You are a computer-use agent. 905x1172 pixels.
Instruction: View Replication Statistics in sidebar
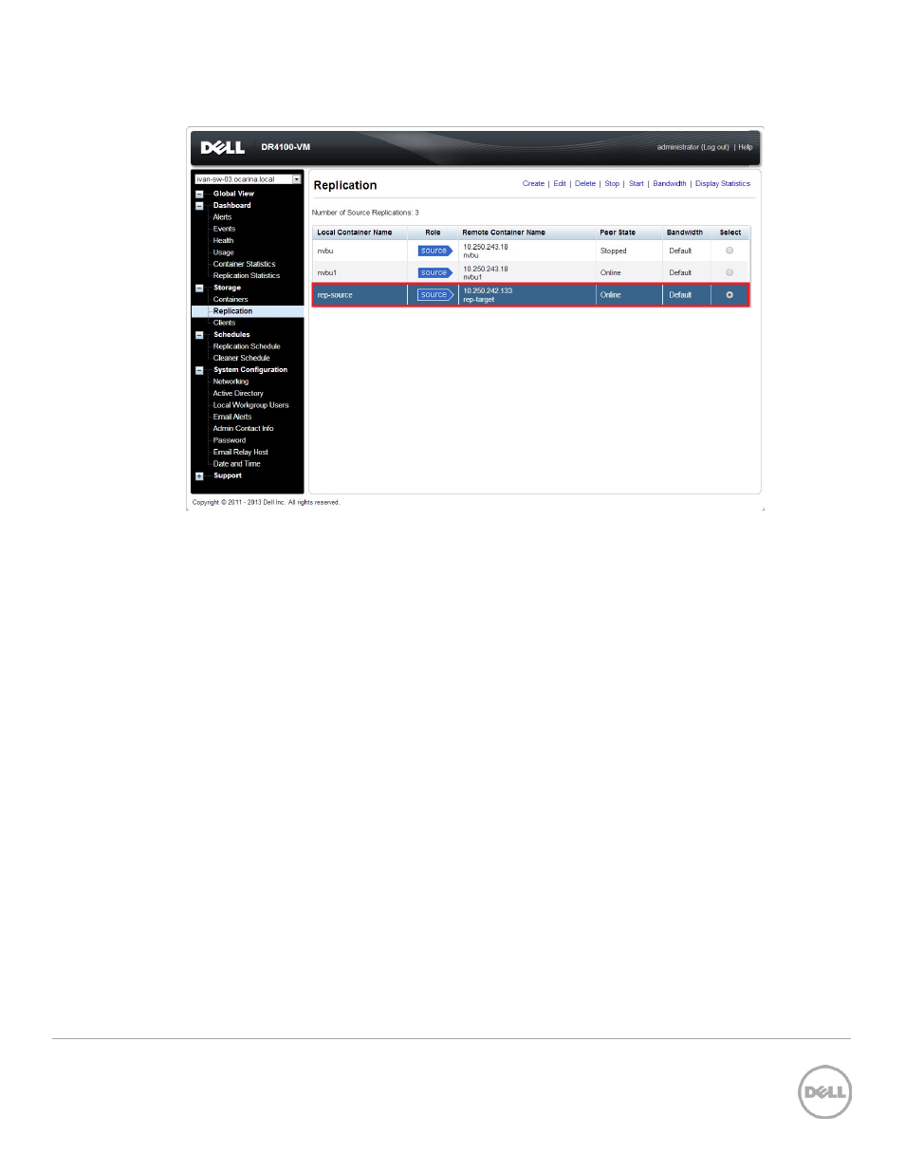pyautogui.click(x=246, y=276)
